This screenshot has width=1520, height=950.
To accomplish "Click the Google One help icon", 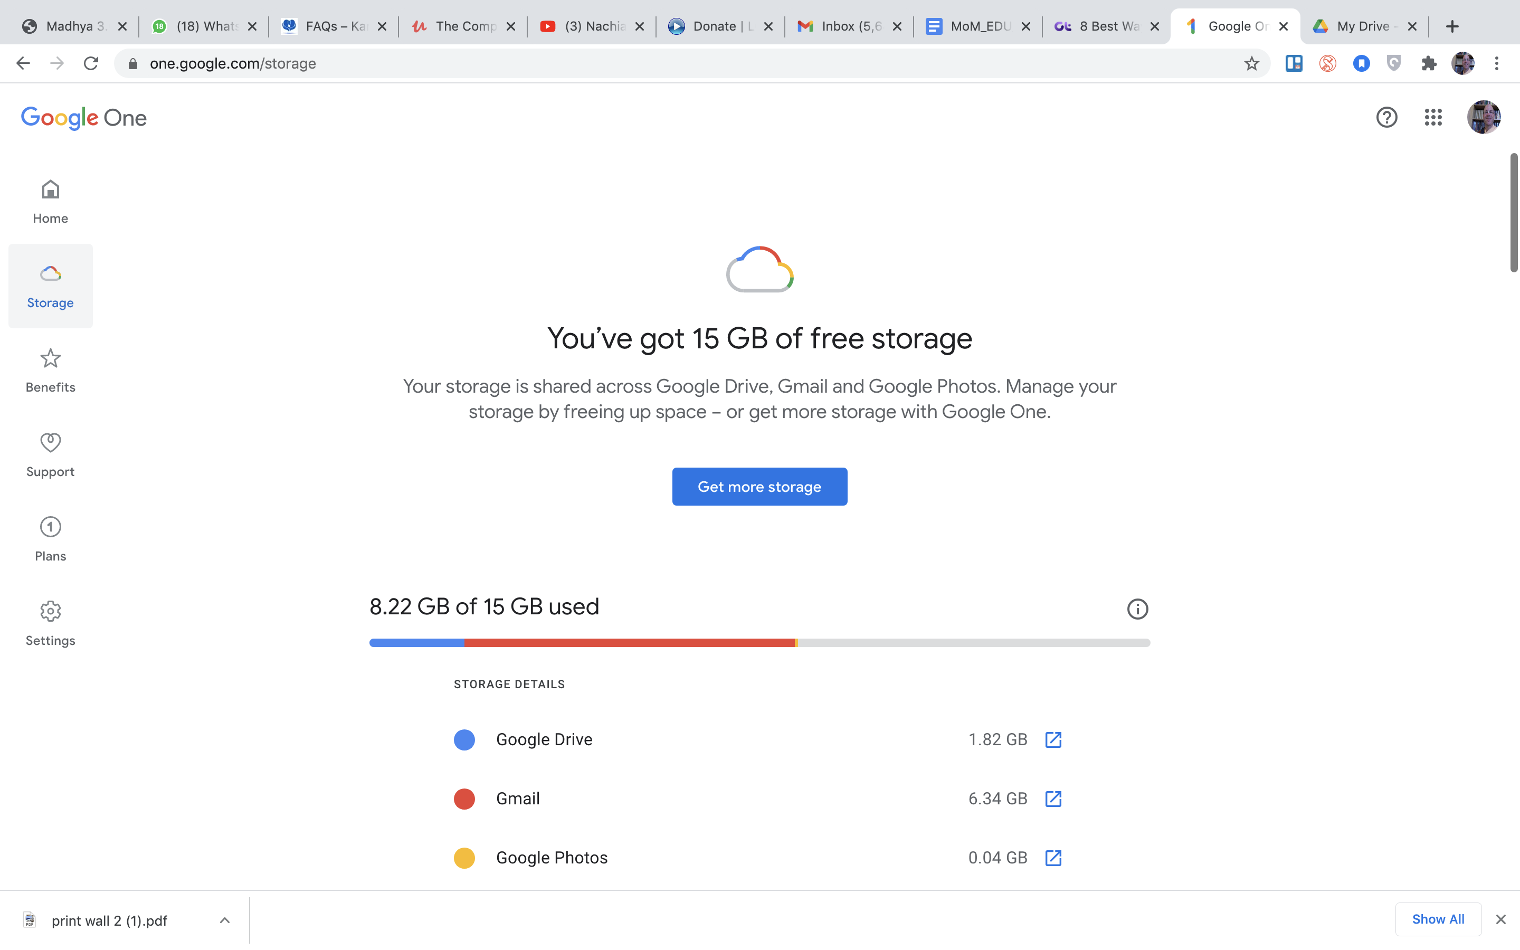I will pyautogui.click(x=1386, y=118).
